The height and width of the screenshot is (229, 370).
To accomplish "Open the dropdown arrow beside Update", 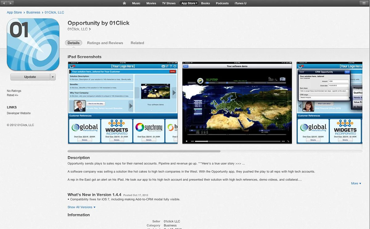I will [53, 77].
